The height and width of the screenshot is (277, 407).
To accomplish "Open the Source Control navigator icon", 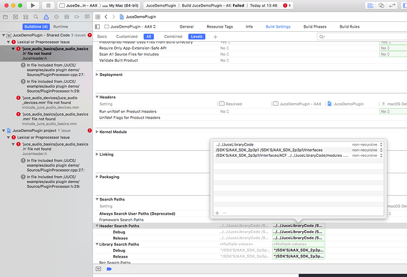I will tap(15, 17).
